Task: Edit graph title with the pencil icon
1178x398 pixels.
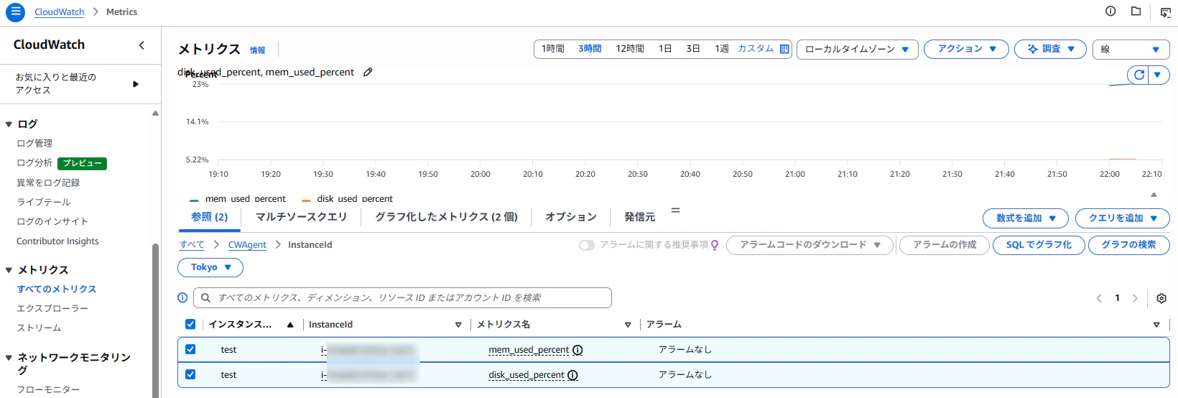Action: 368,72
